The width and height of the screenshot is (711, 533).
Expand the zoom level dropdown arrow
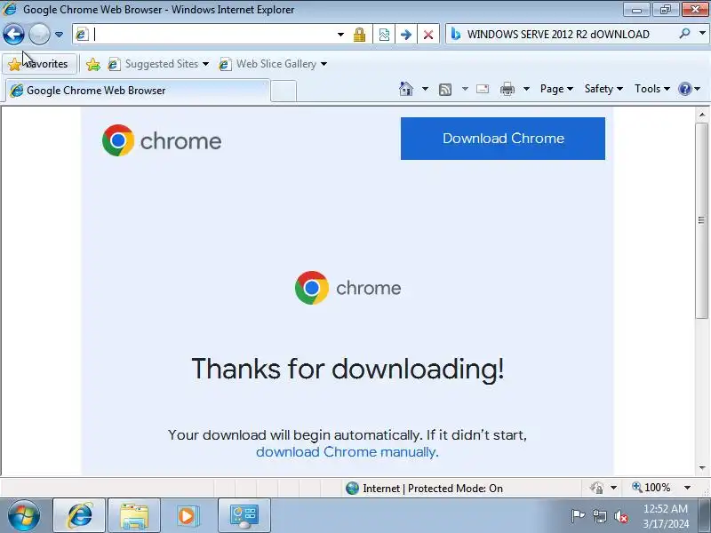point(687,488)
